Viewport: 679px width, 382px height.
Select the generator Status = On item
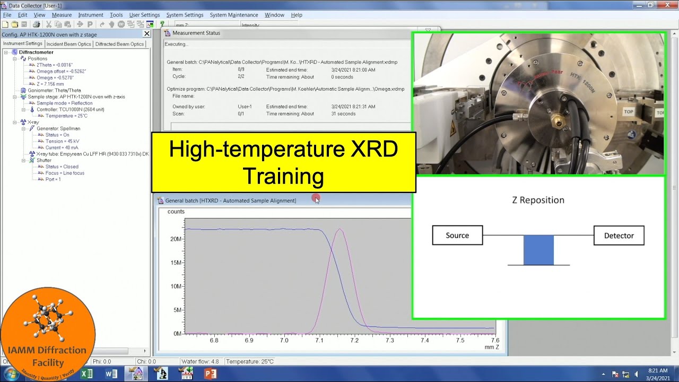(x=57, y=135)
